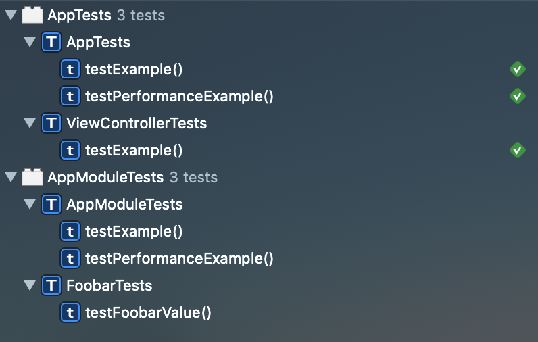Image resolution: width=538 pixels, height=342 pixels.
Task: Click green passed checkmark for AppTests testExample()
Action: 517,69
